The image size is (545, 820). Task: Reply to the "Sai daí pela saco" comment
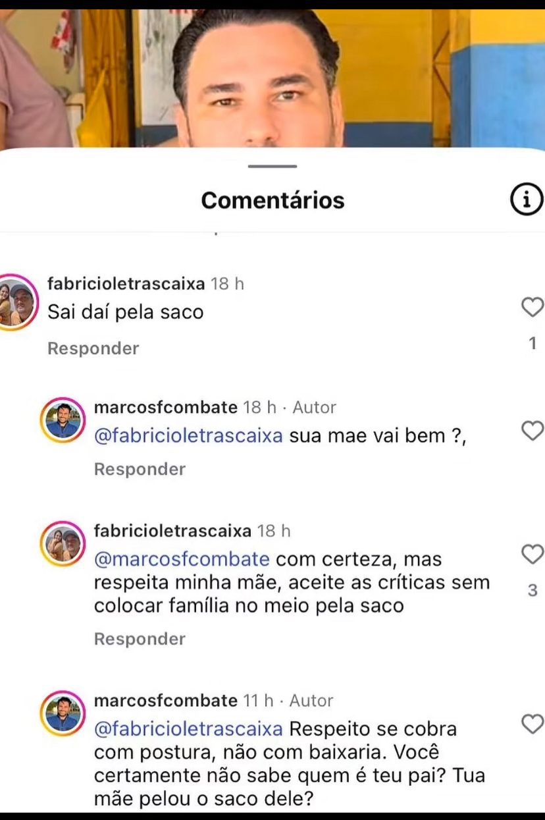[x=93, y=348]
